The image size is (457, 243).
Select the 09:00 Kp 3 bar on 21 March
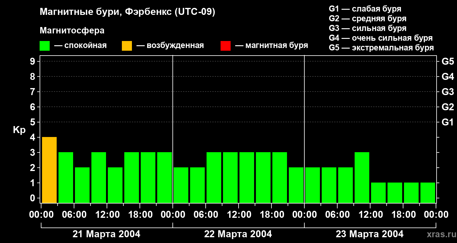point(99,178)
